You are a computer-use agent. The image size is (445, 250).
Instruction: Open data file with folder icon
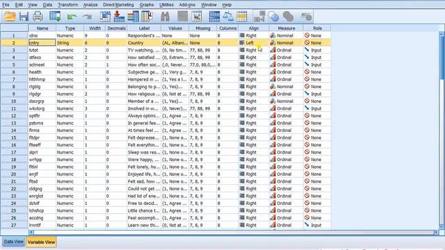[10, 17]
